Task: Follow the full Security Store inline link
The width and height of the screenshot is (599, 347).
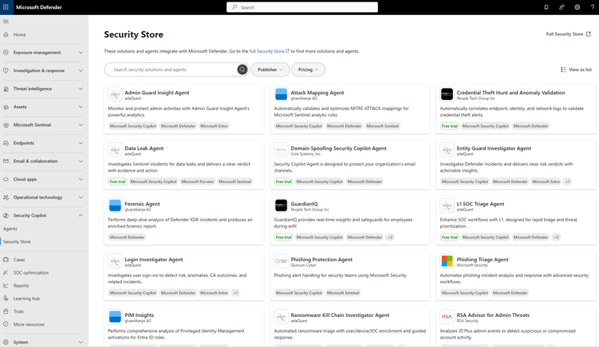Action: point(269,51)
